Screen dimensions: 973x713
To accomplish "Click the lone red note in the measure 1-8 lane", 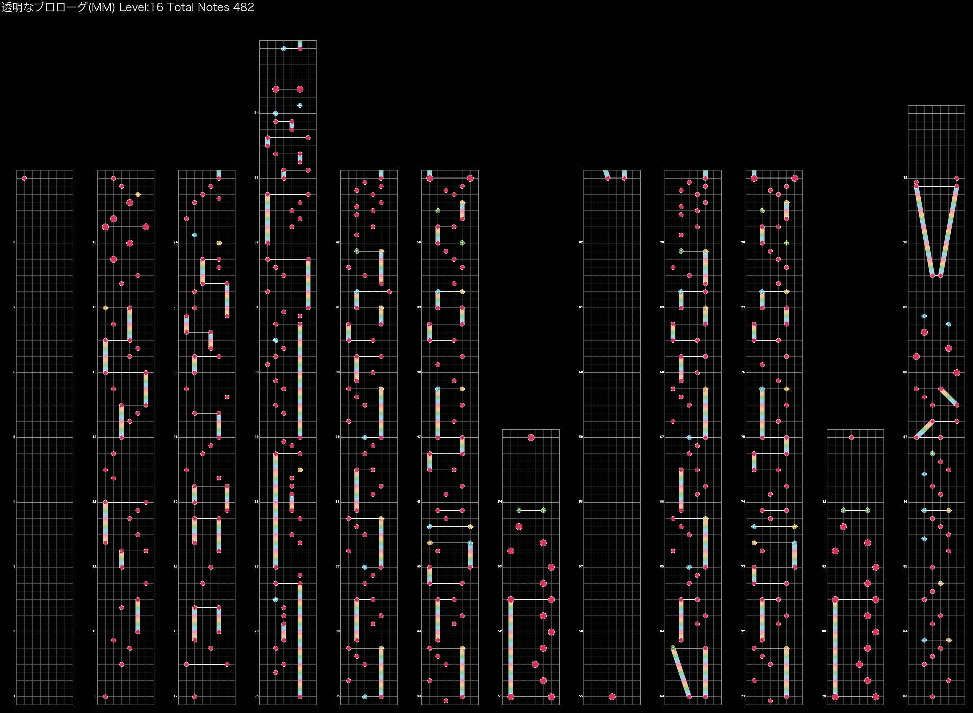I will click(24, 178).
